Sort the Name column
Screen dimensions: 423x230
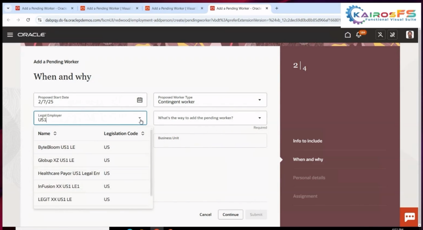pos(55,134)
